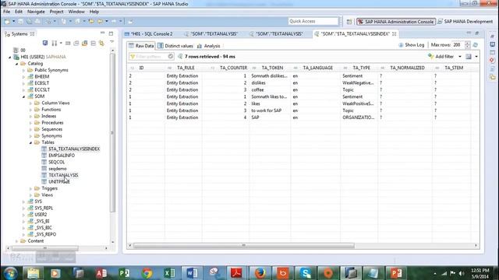Click the data table horizontal scrollbar
Viewport: 499px width, 280px height.
(244, 246)
